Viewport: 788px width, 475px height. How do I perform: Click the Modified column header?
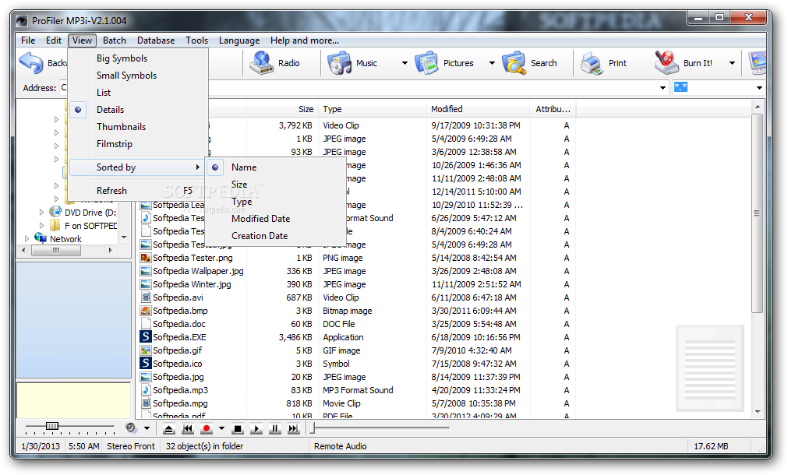(x=478, y=109)
